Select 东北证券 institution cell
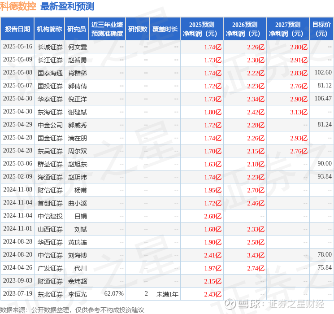The height and width of the screenshot is (314, 334). point(50,294)
